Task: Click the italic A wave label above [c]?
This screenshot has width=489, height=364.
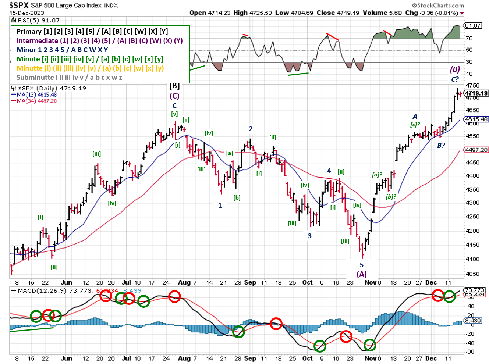Action: pos(415,116)
